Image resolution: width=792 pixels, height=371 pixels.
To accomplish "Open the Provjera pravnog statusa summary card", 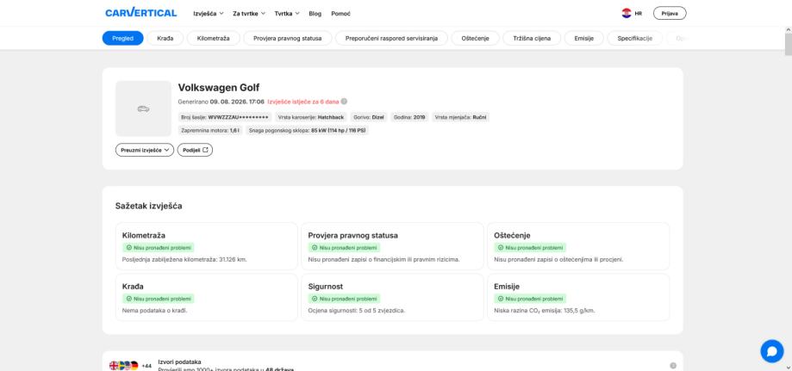I will (x=392, y=246).
